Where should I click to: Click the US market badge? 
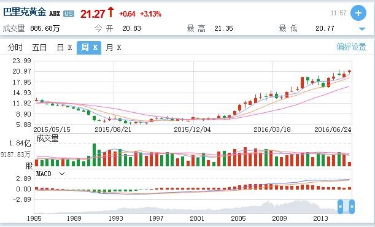pos(69,14)
